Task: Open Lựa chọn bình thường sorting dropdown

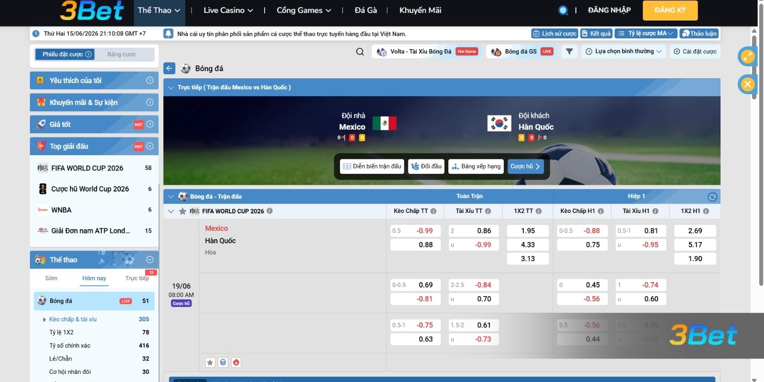Action: tap(623, 52)
